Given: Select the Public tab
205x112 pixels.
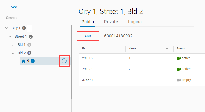Looking at the screenshot, I should [x=88, y=22].
